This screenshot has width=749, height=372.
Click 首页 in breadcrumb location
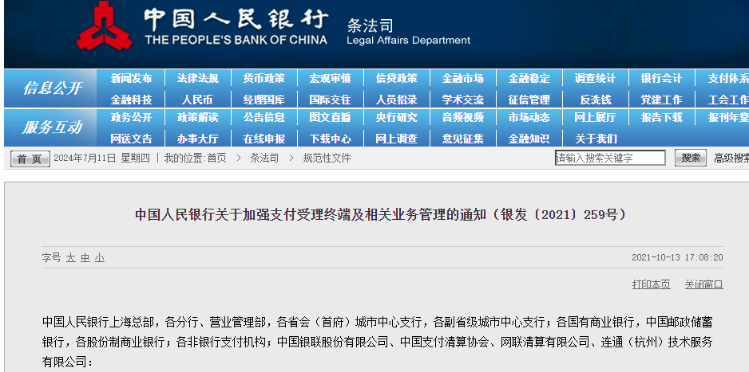coord(217,159)
